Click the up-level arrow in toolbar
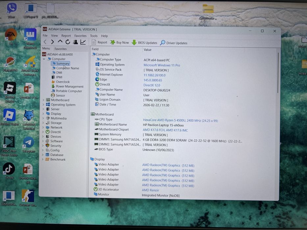 point(60,42)
